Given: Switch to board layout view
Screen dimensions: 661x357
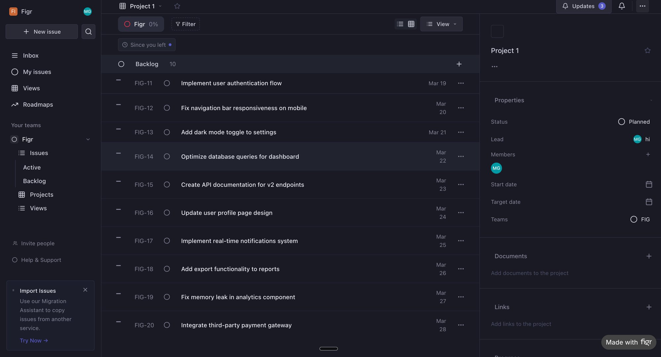Looking at the screenshot, I should 411,24.
